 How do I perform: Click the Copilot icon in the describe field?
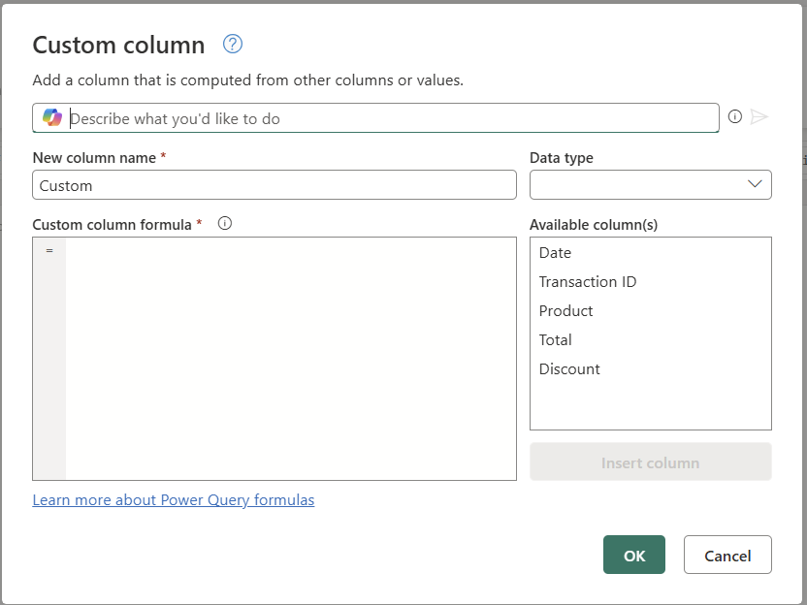click(x=52, y=117)
